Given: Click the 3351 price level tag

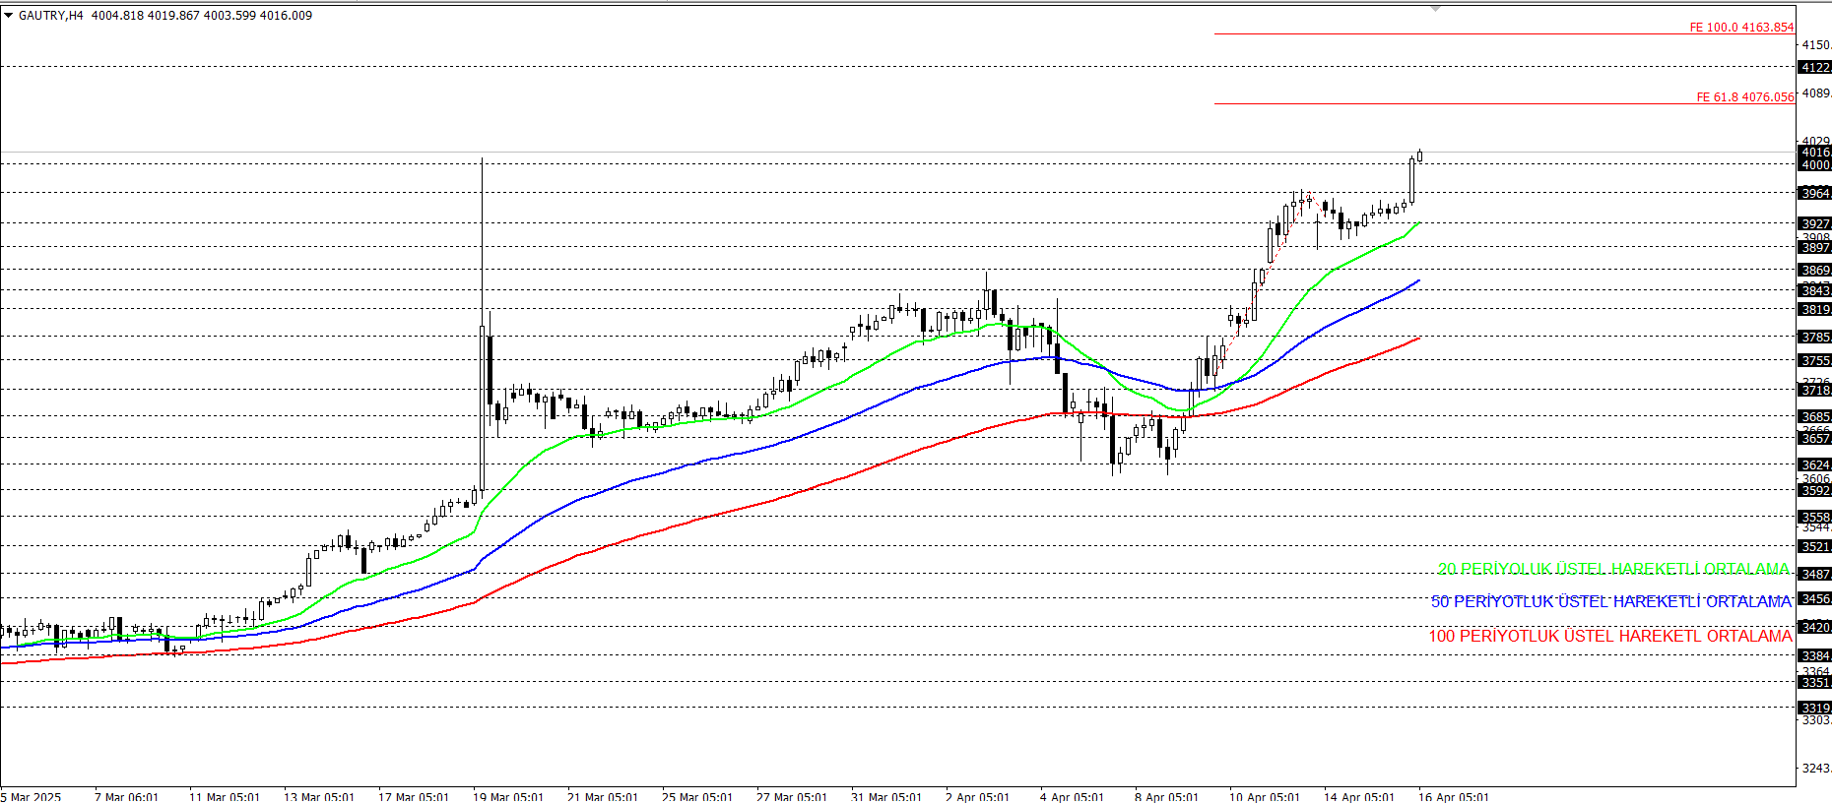Looking at the screenshot, I should (1815, 683).
